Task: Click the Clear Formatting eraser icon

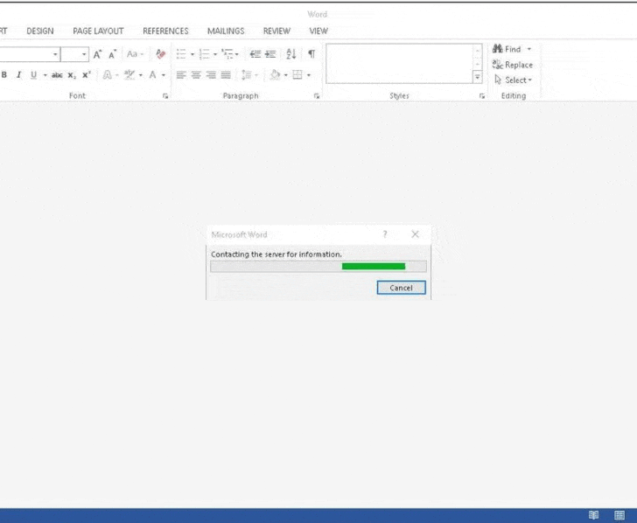Action: click(x=160, y=54)
